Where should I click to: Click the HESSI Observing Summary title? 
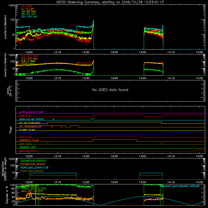pyautogui.click(x=110, y=2)
